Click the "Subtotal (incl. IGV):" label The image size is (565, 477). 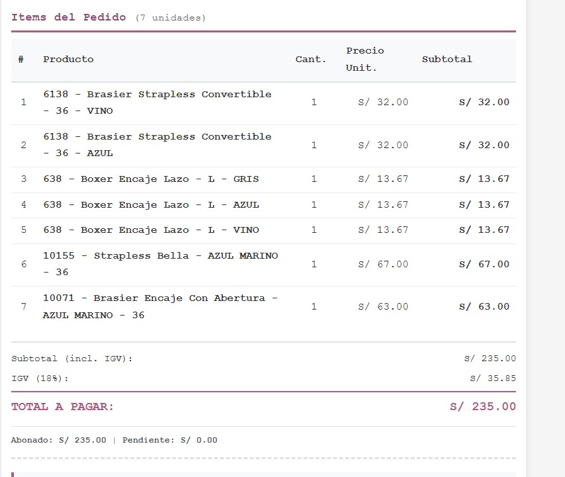point(72,359)
